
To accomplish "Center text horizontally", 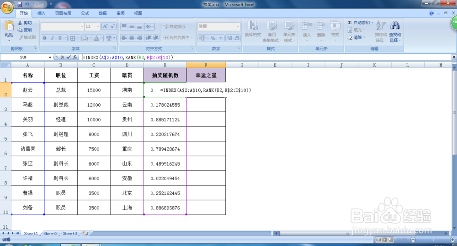I will point(132,37).
